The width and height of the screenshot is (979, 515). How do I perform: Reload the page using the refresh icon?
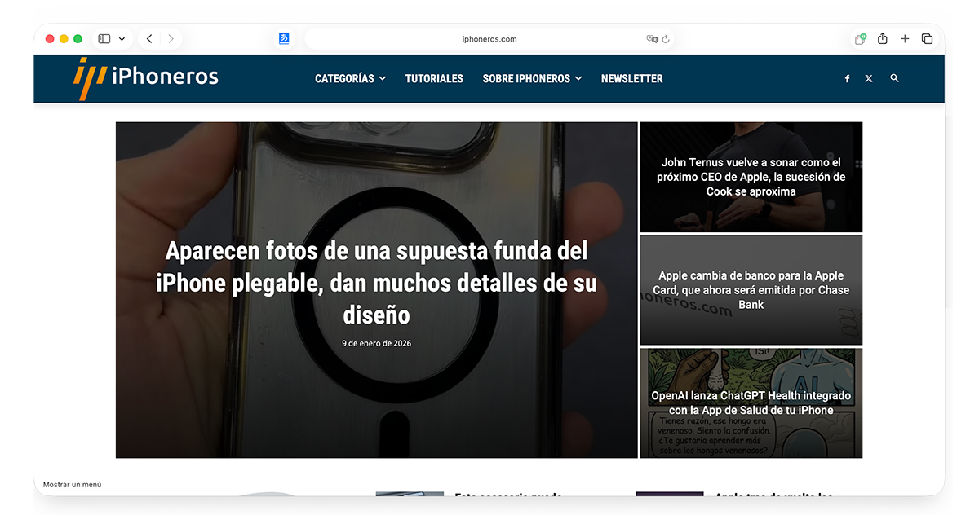point(665,38)
